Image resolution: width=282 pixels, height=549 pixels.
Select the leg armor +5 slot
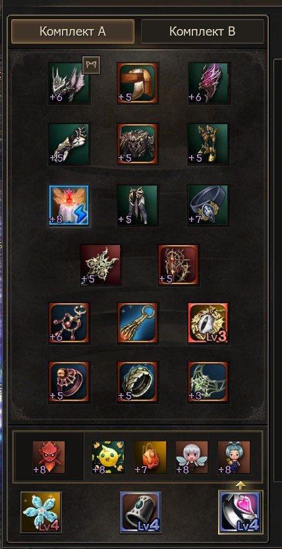click(138, 205)
